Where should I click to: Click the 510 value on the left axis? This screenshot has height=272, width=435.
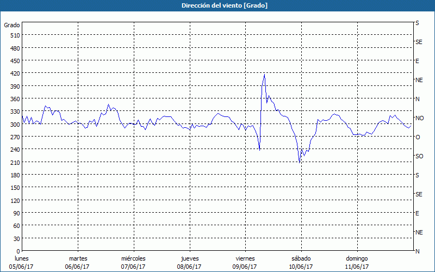pos(13,35)
